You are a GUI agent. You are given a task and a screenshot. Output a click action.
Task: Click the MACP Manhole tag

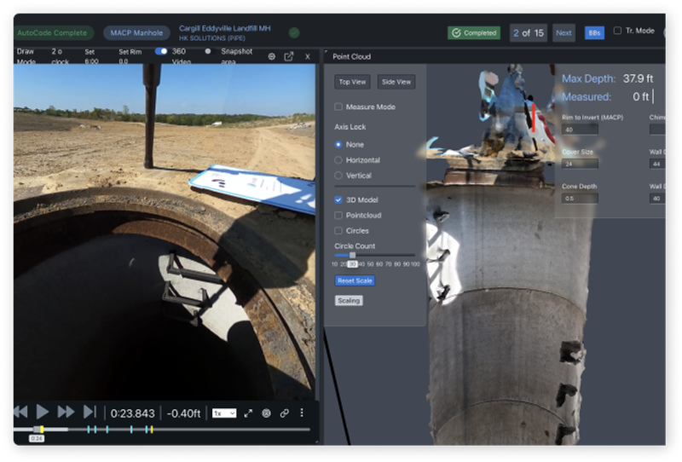pyautogui.click(x=136, y=33)
